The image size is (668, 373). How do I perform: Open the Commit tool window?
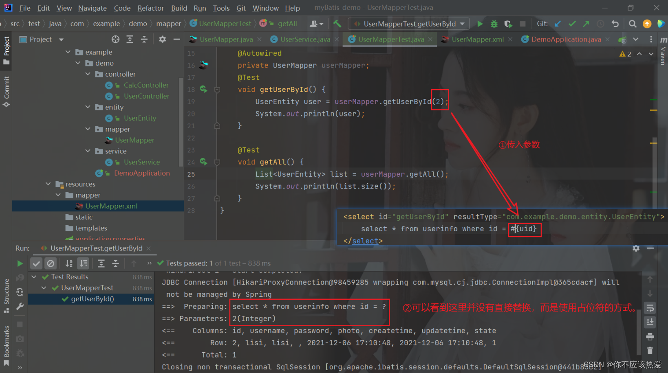(x=7, y=92)
